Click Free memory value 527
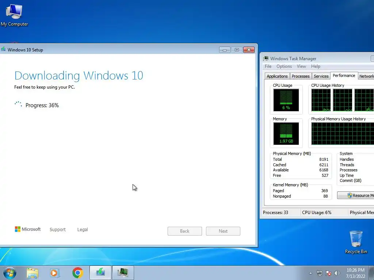This screenshot has height=280, width=374. (325, 175)
